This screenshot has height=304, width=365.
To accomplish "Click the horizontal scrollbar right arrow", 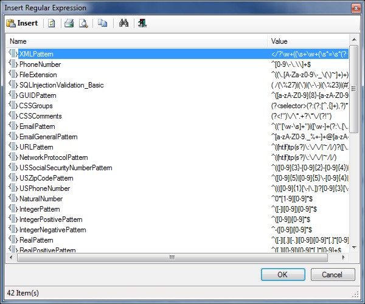I will [x=343, y=258].
